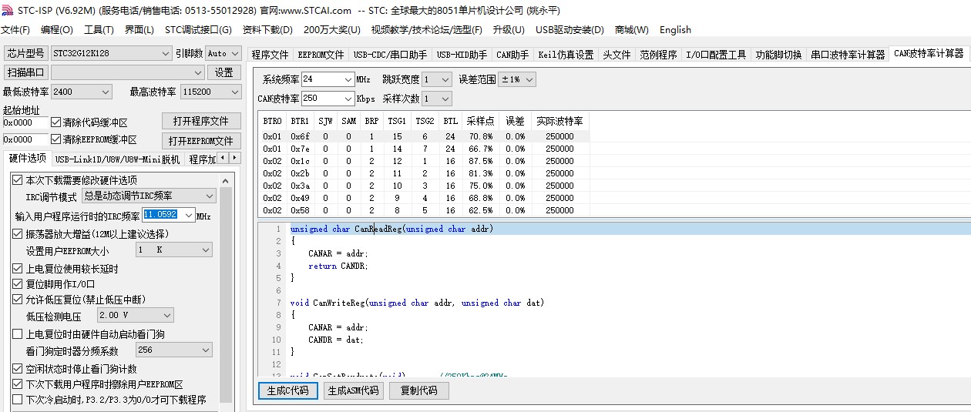Uncheck clear code buffer option
This screenshot has width=971, height=412.
click(55, 122)
